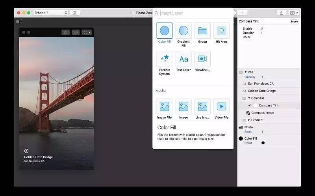315x196 pixels.
Task: Click the plus button to add layer
Action: pyautogui.click(x=242, y=13)
